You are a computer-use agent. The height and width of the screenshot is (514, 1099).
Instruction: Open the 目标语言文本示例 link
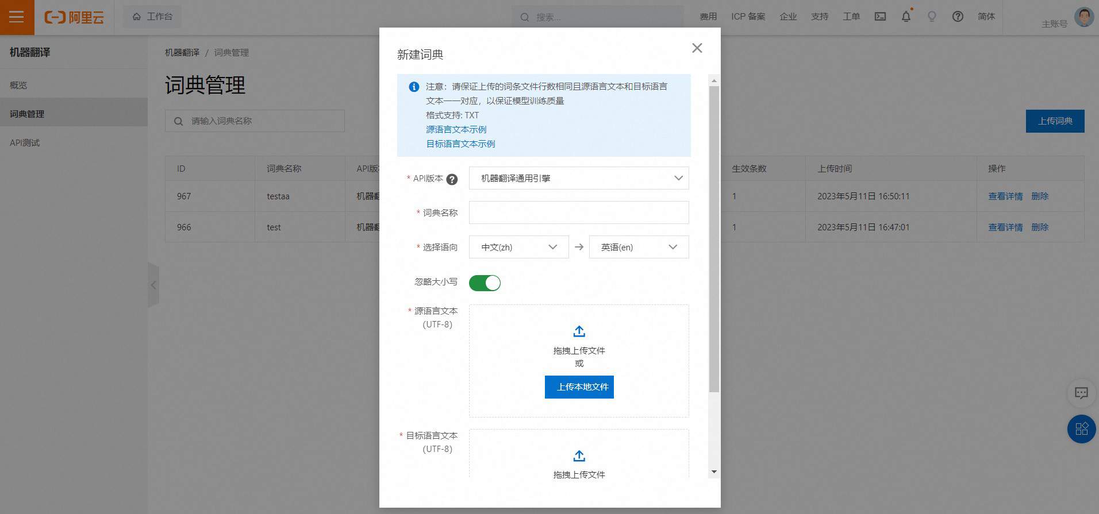(460, 144)
